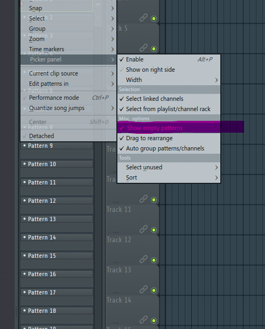265x329 pixels.
Task: Mute Track 13 with its green LED
Action: click(154, 291)
